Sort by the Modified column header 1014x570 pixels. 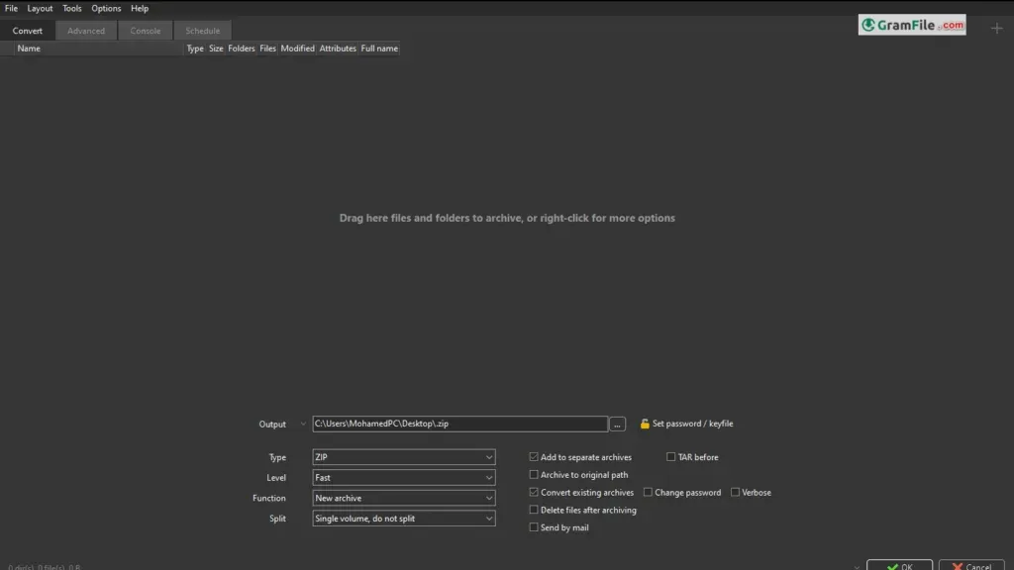(297, 48)
